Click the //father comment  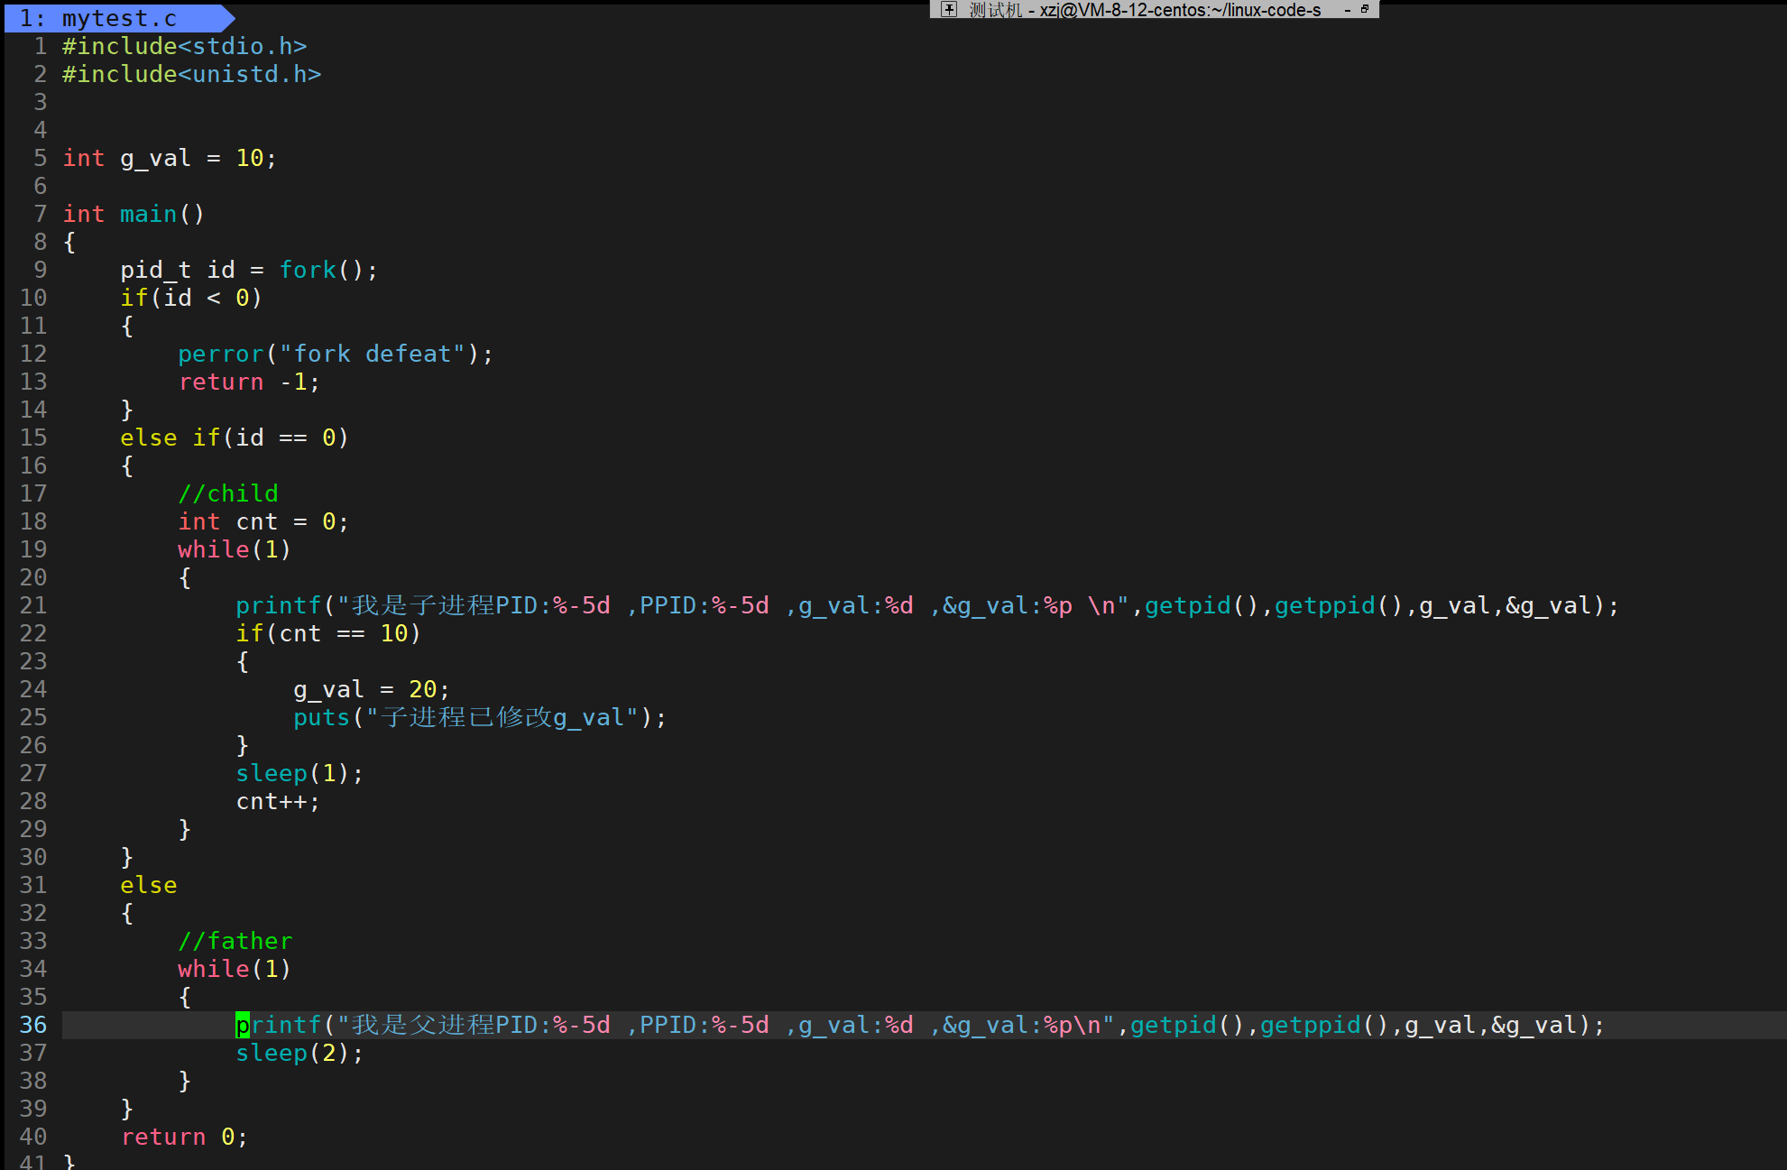pyautogui.click(x=235, y=941)
